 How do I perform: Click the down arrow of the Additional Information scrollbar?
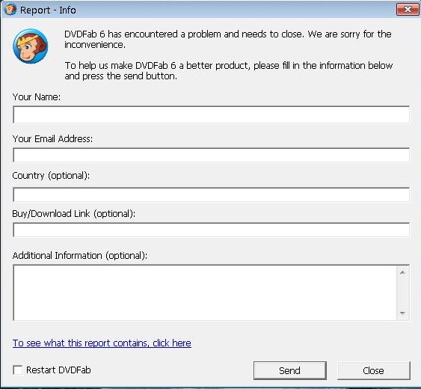pyautogui.click(x=402, y=313)
